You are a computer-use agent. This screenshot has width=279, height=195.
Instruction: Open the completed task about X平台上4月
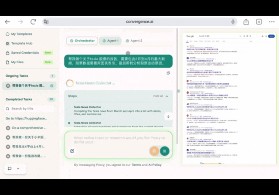click(x=25, y=147)
